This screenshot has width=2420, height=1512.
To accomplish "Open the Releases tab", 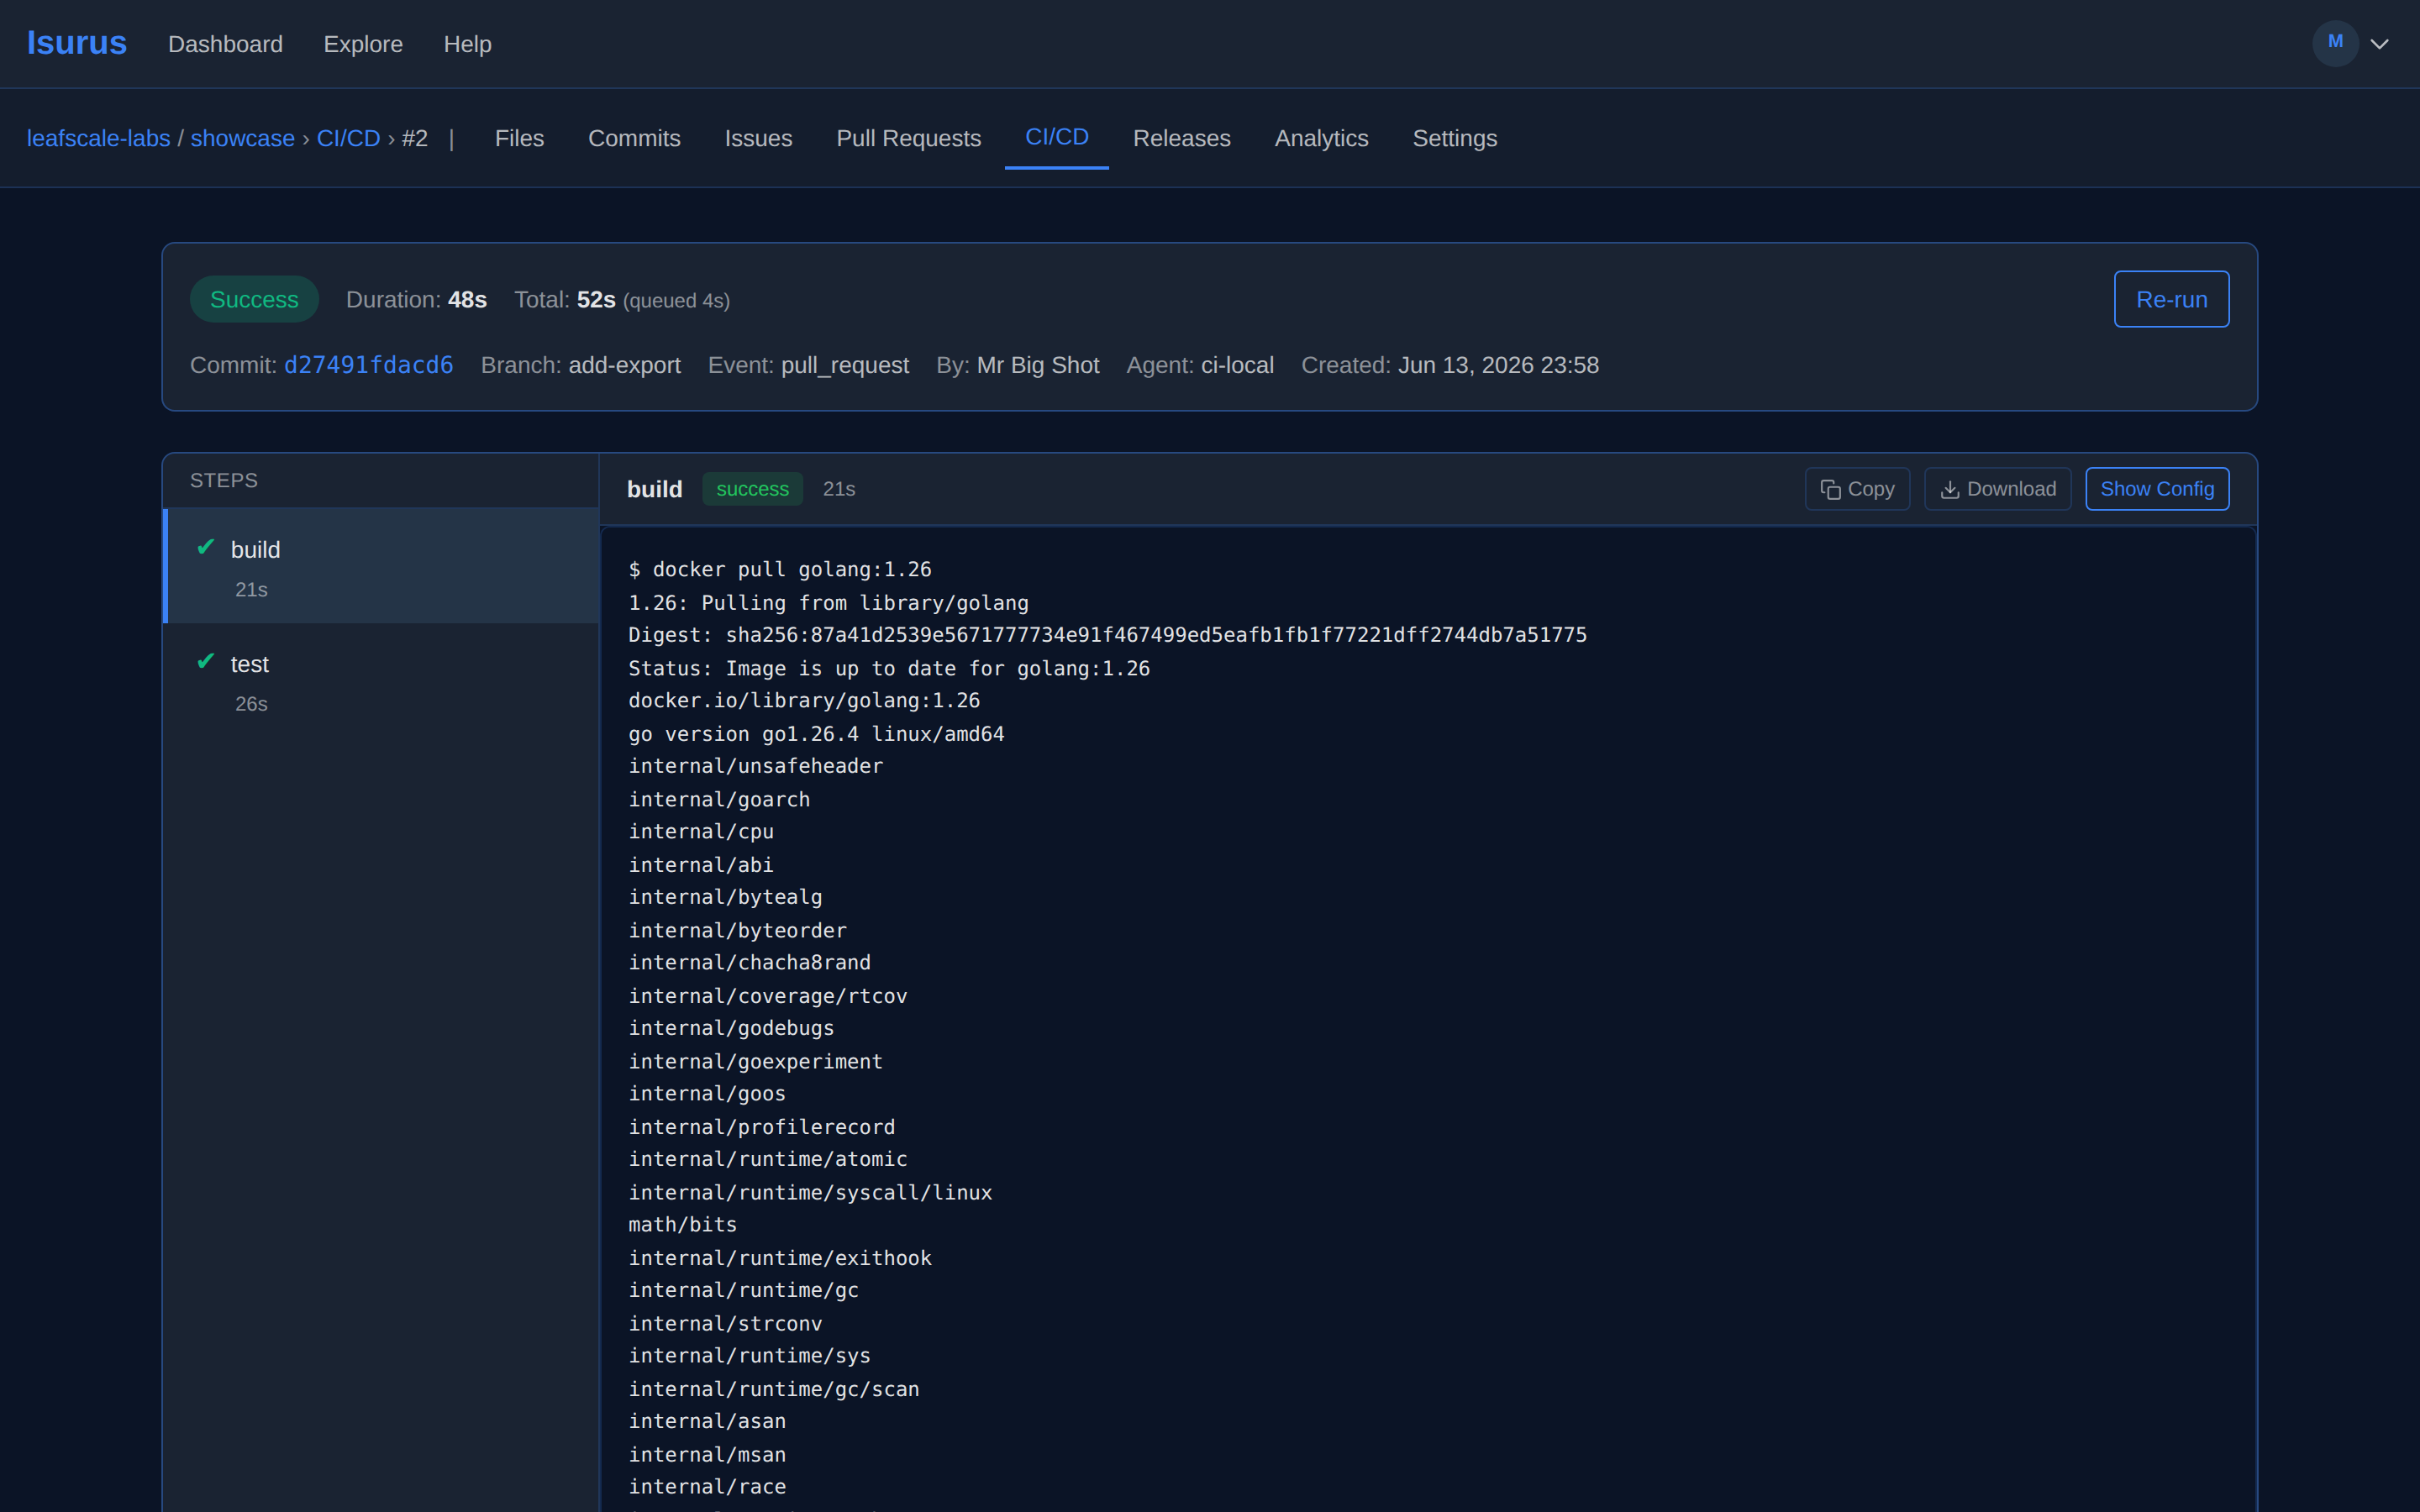I will 1181,138.
